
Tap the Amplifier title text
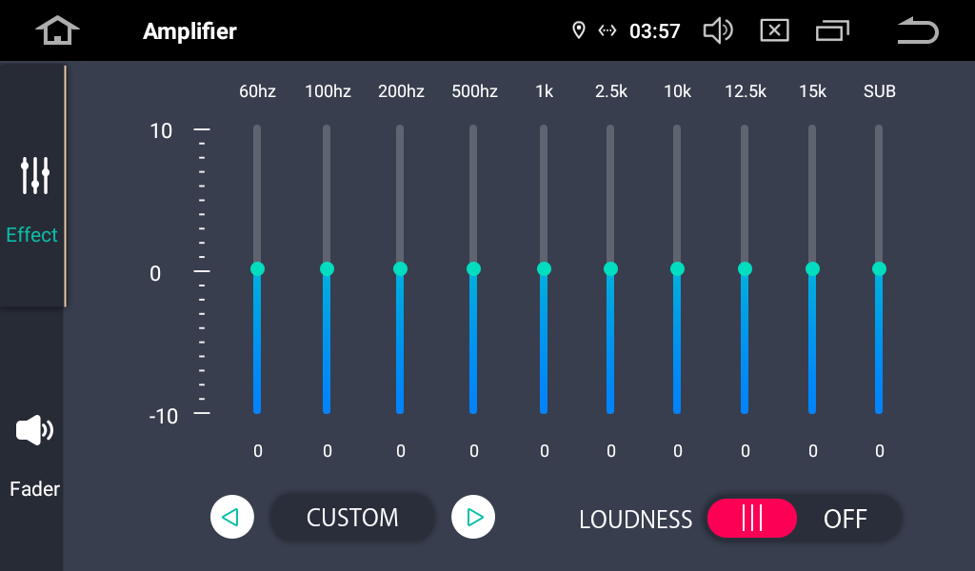coord(189,31)
